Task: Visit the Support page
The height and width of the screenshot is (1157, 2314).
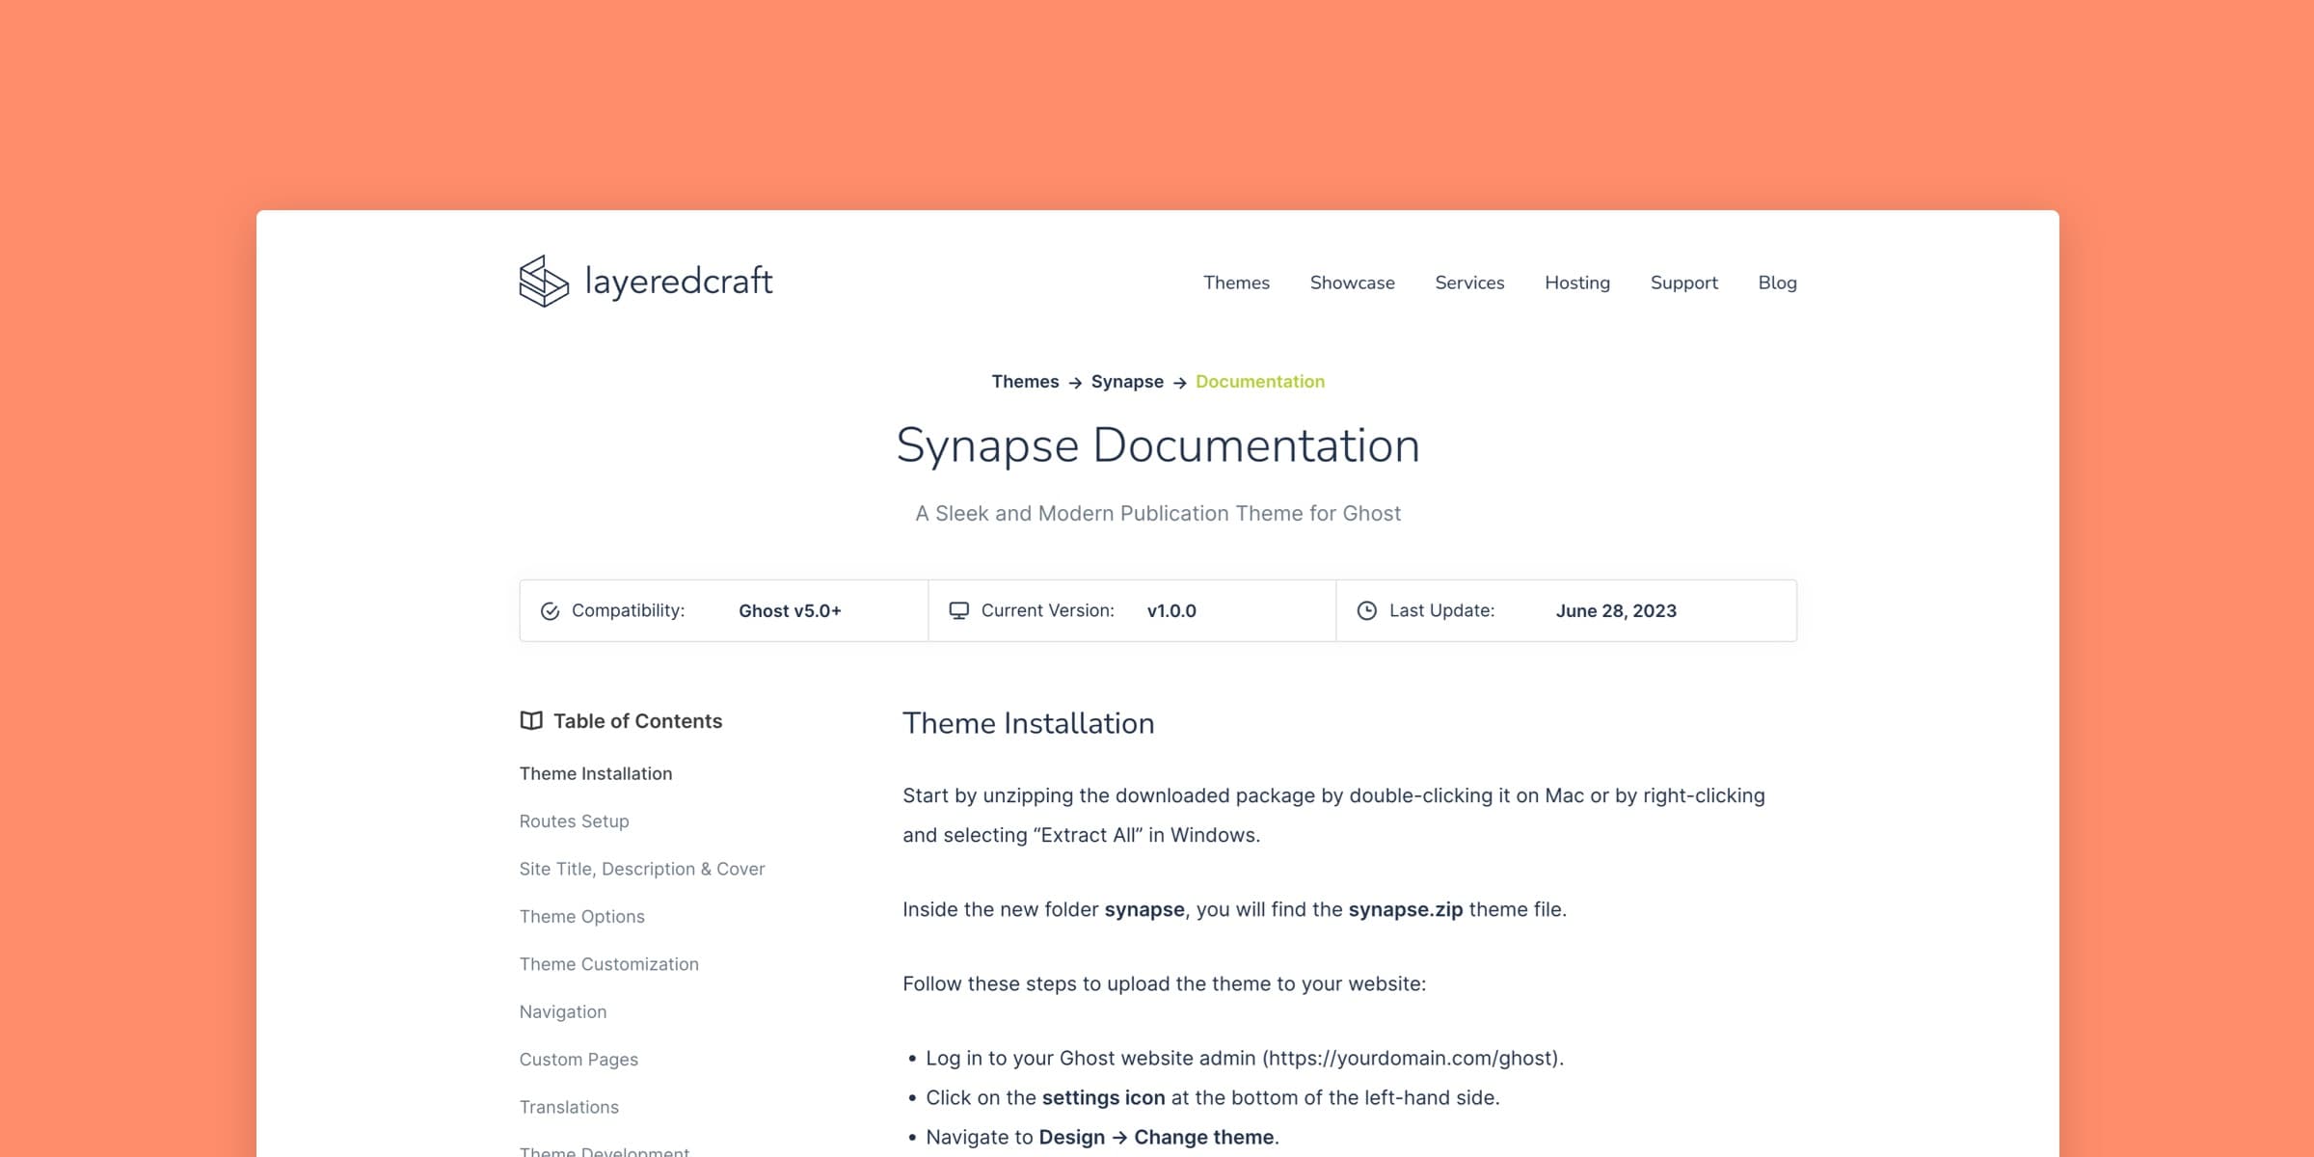Action: pos(1683,283)
